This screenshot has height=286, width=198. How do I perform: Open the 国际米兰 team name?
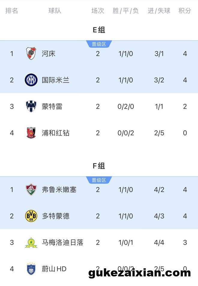(56, 80)
